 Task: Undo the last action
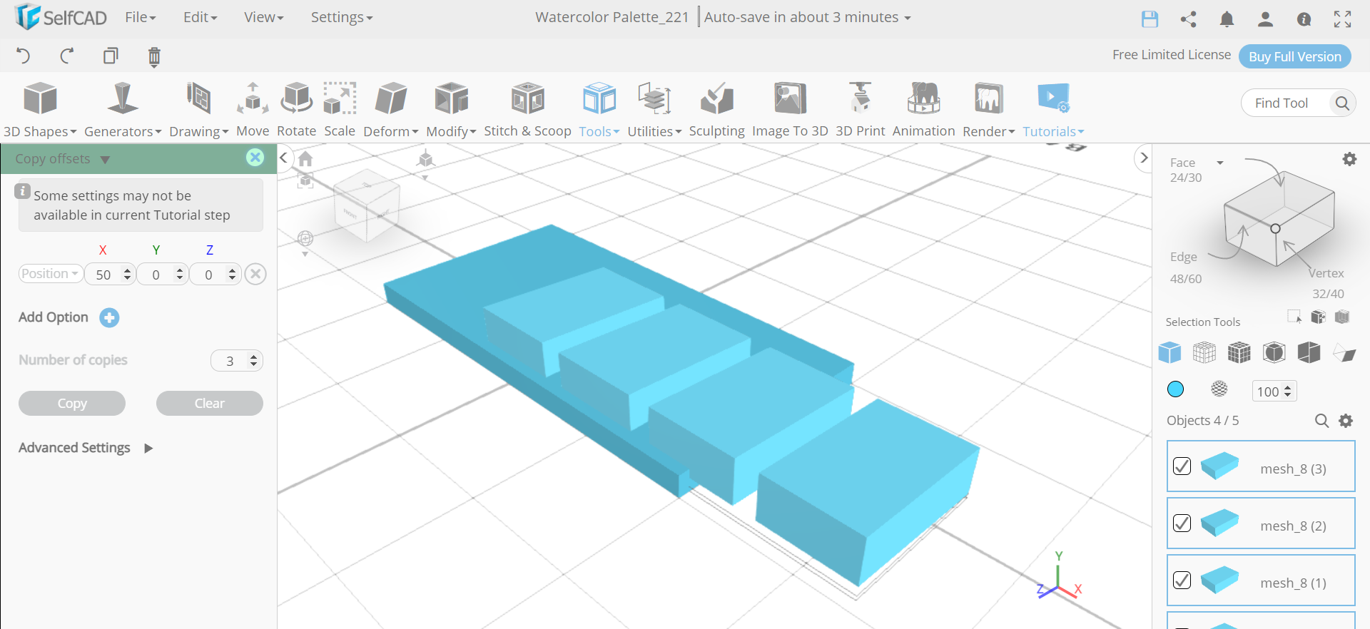click(x=24, y=56)
